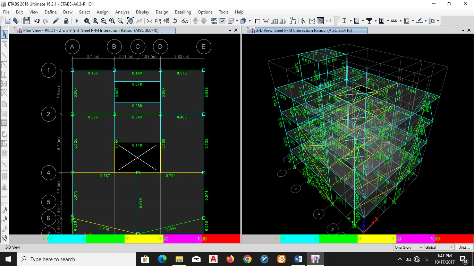
Task: Click the Zoom In magnifier icon
Action: pyautogui.click(x=112, y=21)
